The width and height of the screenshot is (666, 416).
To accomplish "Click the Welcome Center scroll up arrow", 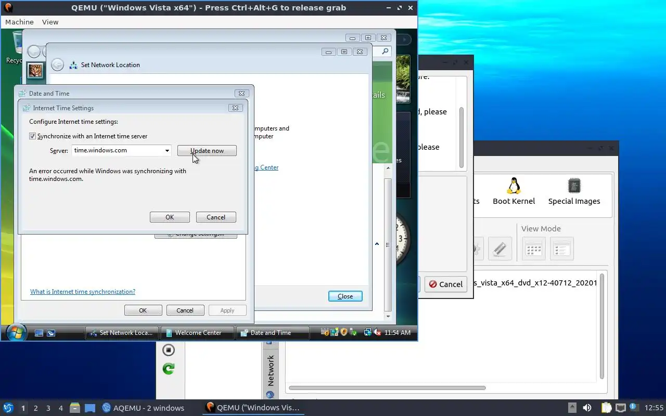I will (387, 168).
